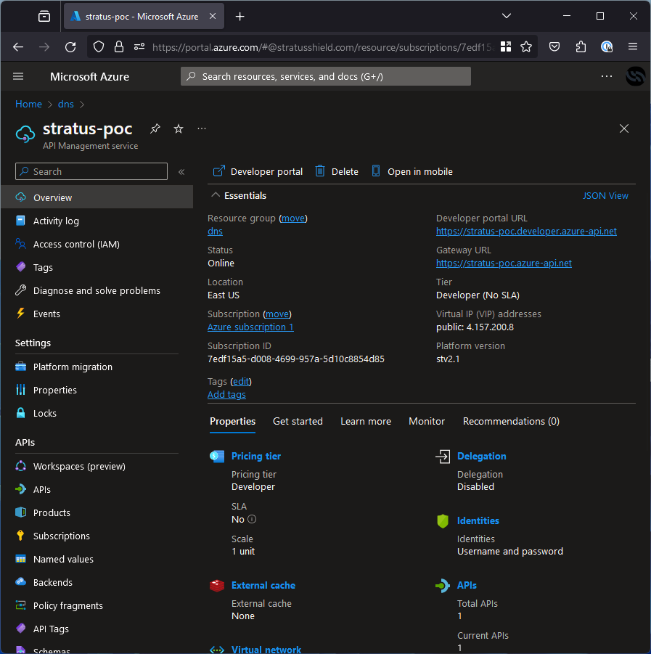Click the Workspaces (preview) icon
The image size is (651, 654).
(20, 466)
